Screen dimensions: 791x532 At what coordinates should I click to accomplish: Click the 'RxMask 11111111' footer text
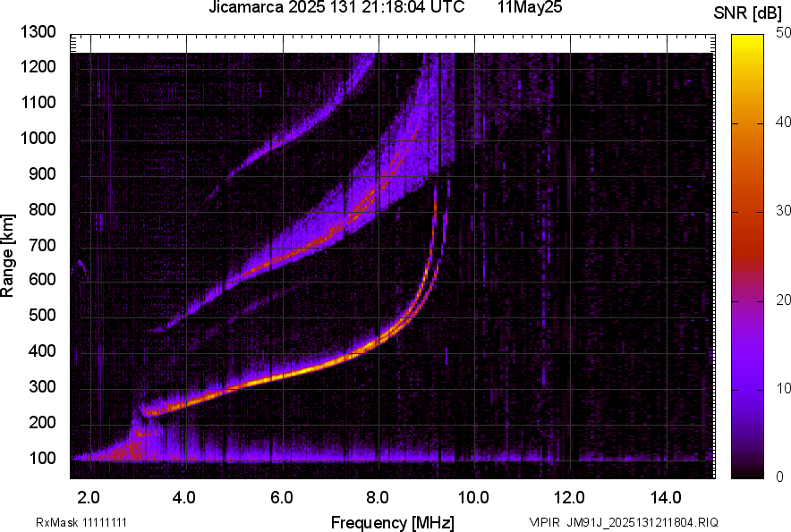pyautogui.click(x=81, y=522)
